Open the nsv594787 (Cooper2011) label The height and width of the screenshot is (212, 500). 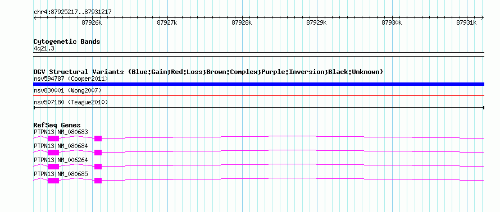pos(71,79)
